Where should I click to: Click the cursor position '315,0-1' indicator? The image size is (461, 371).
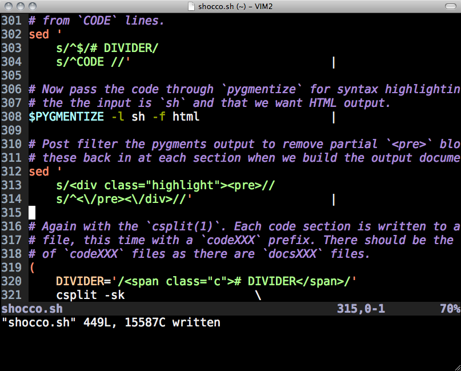[360, 309]
